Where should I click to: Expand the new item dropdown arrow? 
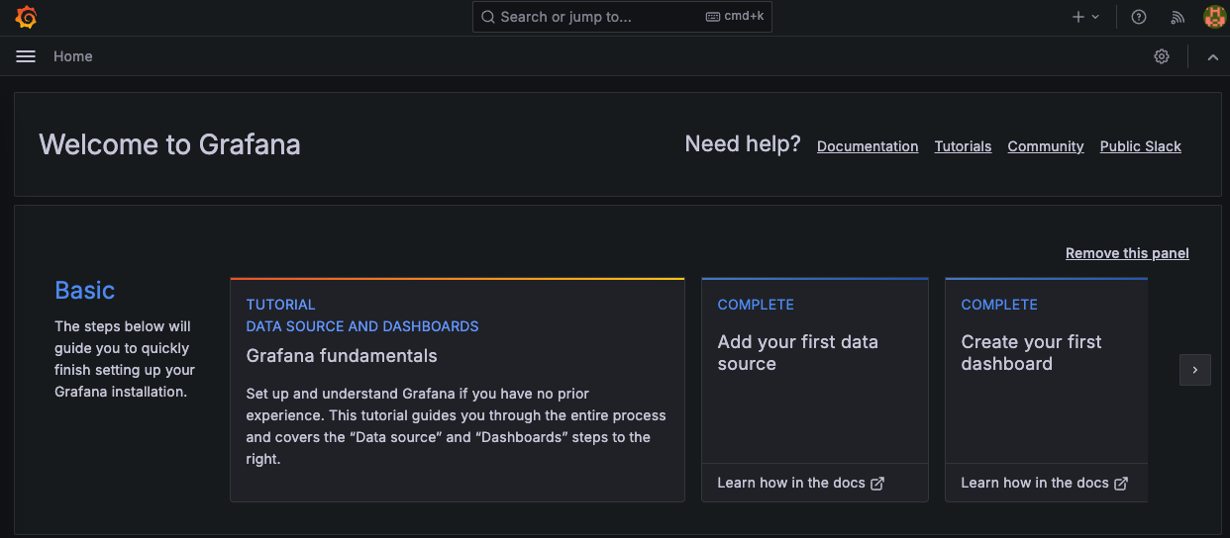(1095, 17)
